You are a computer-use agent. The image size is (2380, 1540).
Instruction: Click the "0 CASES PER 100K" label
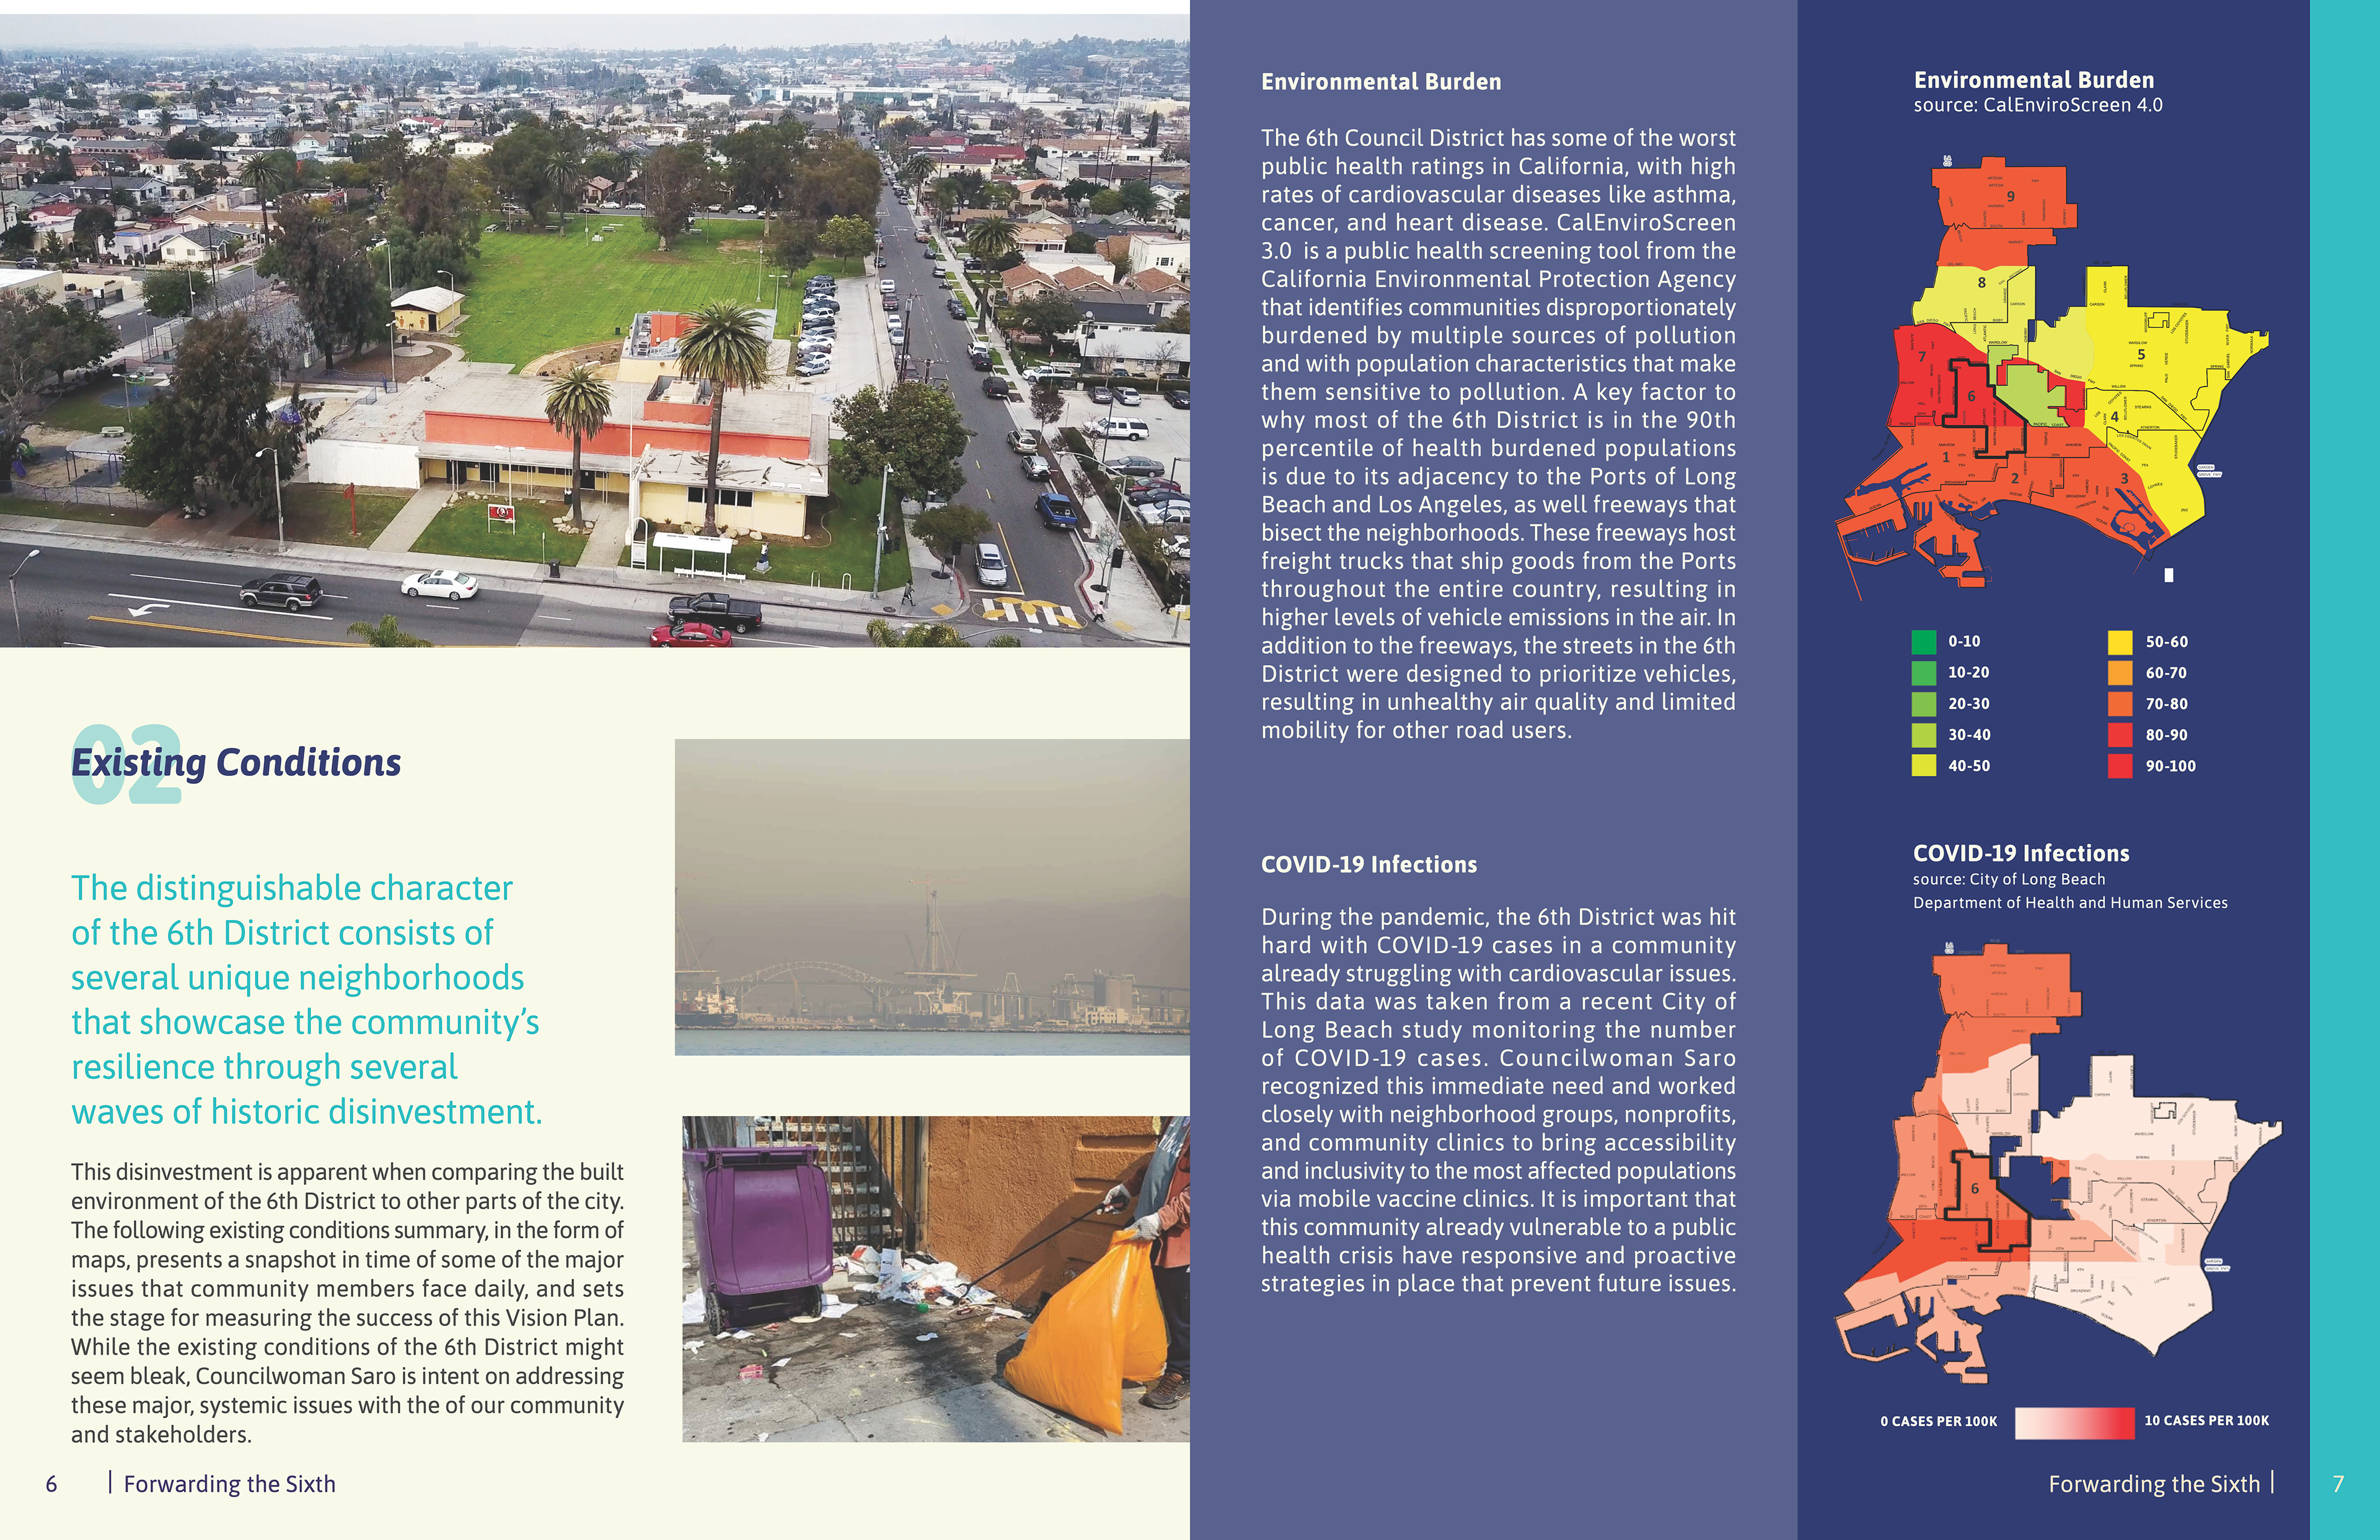(1938, 1422)
